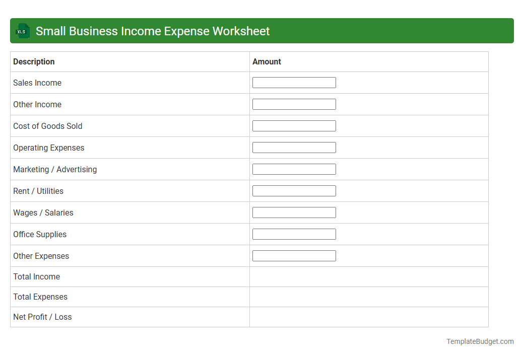Click the XLS file icon in the header
This screenshot has width=524, height=356.
pyautogui.click(x=22, y=31)
